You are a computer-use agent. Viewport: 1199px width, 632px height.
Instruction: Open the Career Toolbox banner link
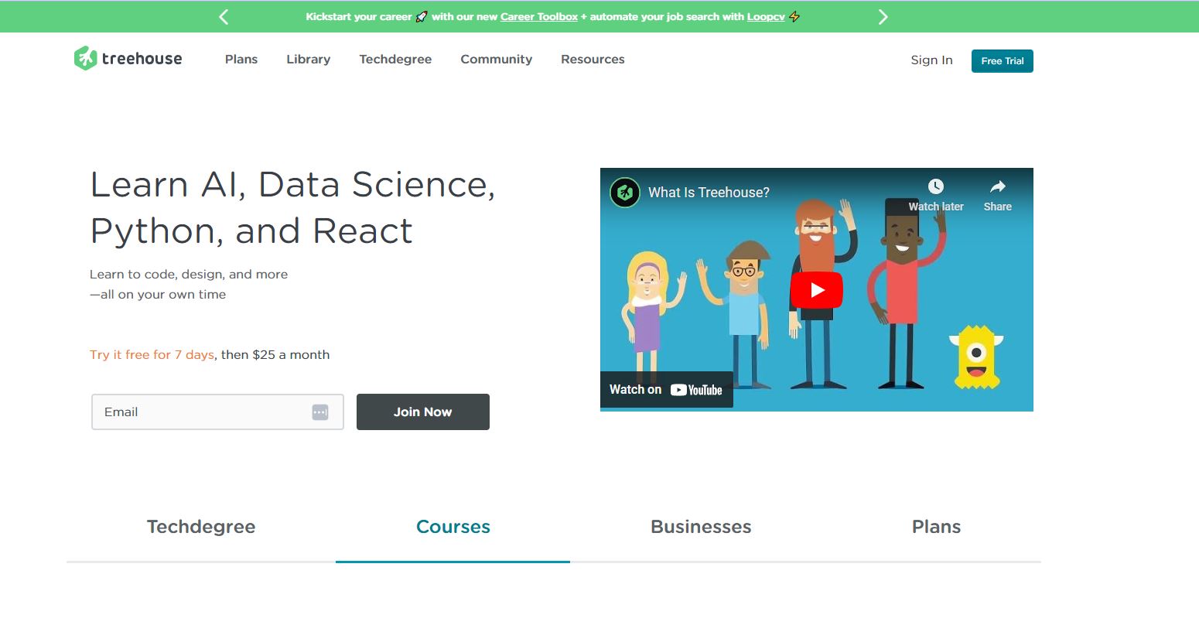click(x=539, y=17)
